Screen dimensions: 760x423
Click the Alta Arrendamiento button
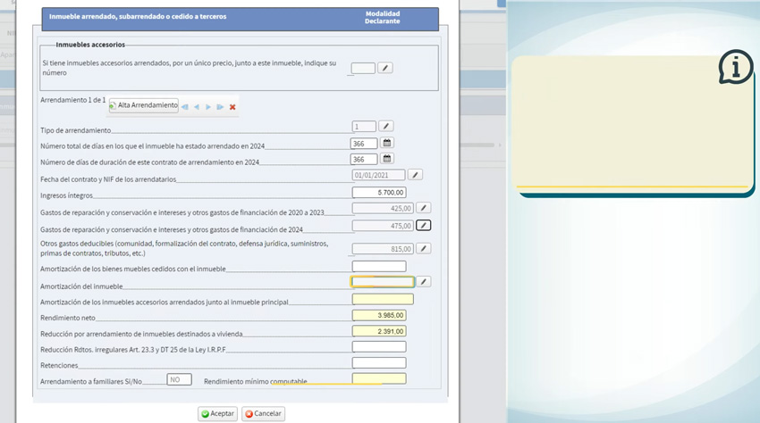[x=144, y=105]
